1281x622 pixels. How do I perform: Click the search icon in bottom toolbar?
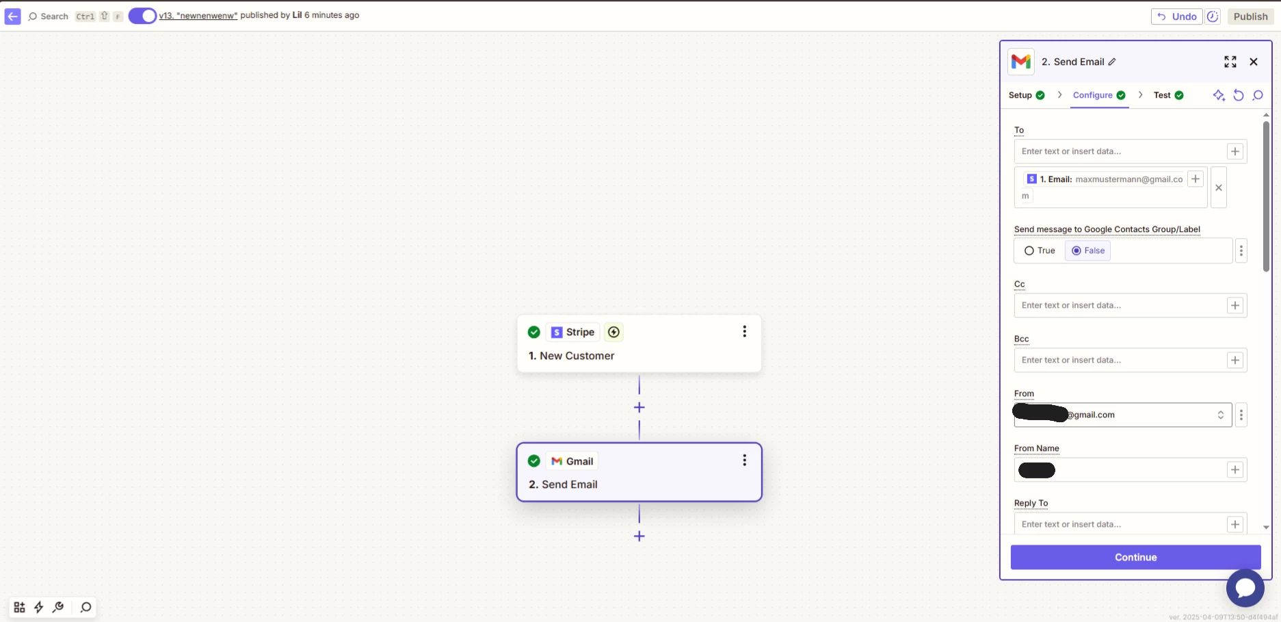click(x=85, y=607)
